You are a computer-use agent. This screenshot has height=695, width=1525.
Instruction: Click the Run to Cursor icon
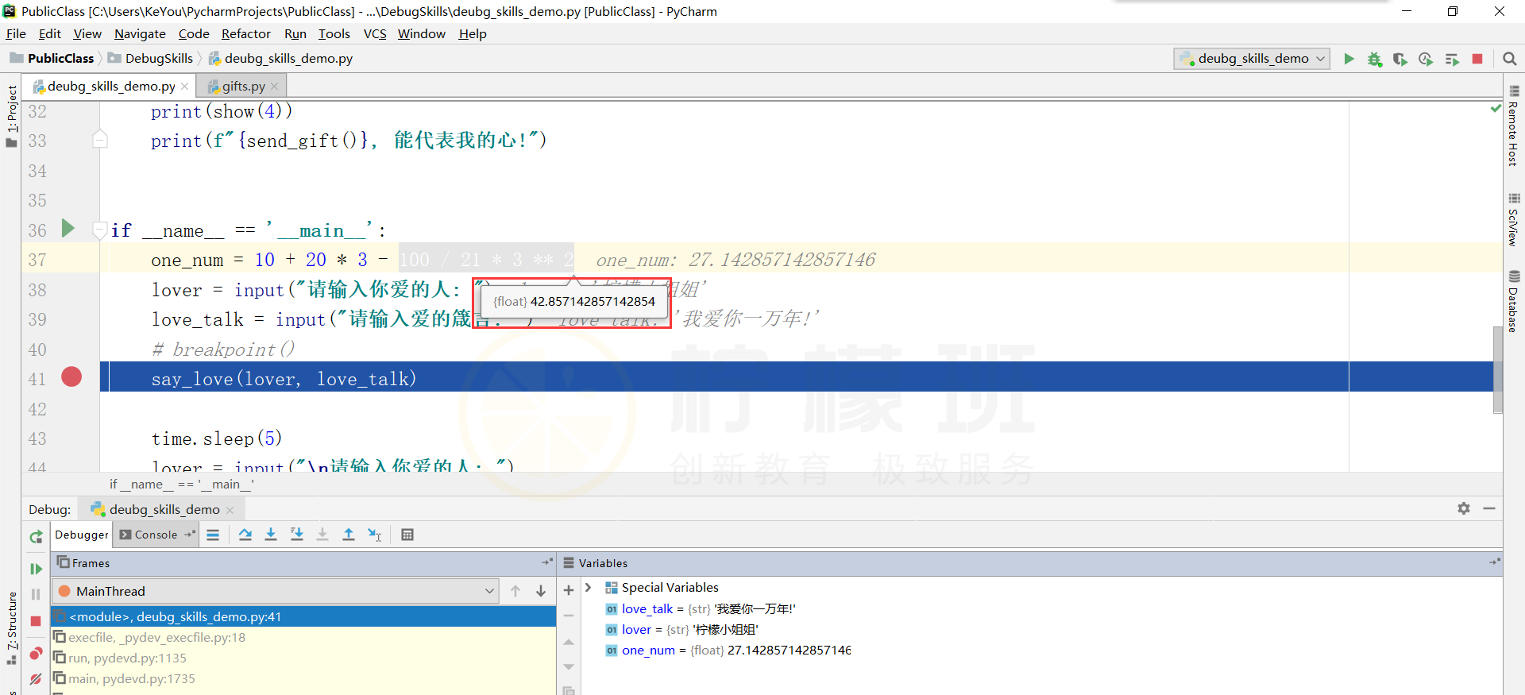point(374,535)
